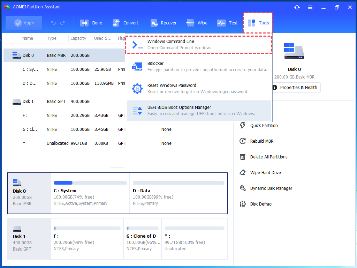Undo the last pending operation
This screenshot has height=268, width=357.
coord(53,23)
